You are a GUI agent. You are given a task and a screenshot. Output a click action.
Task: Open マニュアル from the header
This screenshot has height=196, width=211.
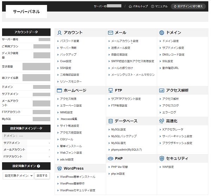click(159, 6)
